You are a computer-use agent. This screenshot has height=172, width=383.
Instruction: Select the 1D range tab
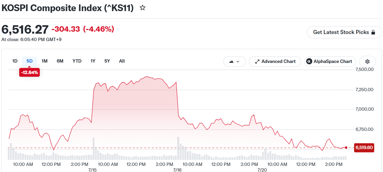pos(15,61)
